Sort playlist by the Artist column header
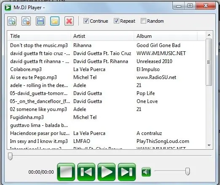This screenshot has width=220, height=185. click(102, 36)
